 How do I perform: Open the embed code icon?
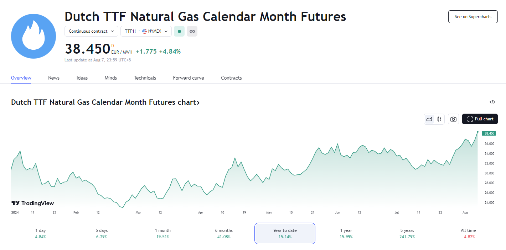(x=492, y=102)
